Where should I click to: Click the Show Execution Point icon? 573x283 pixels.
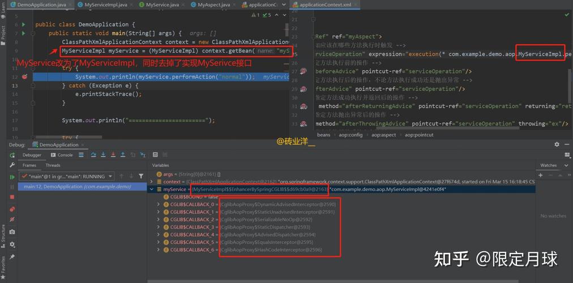point(81,155)
